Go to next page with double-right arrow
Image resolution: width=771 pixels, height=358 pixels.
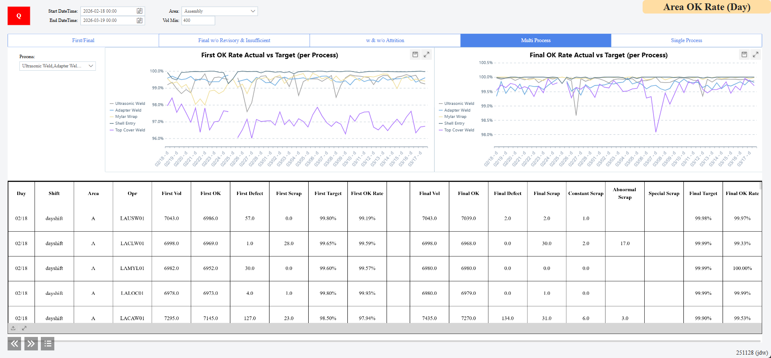point(31,344)
